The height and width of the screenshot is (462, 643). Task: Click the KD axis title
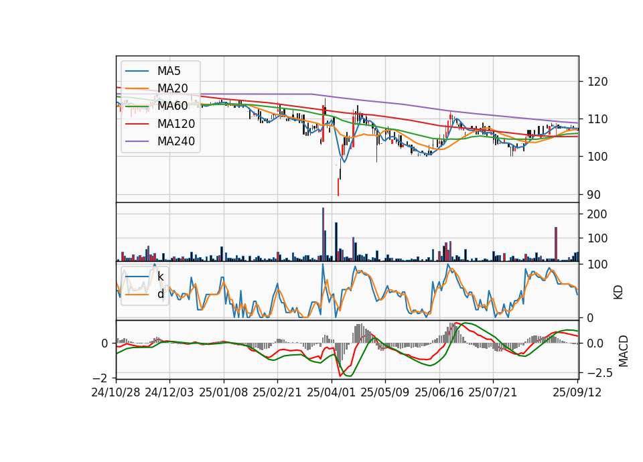pos(618,293)
